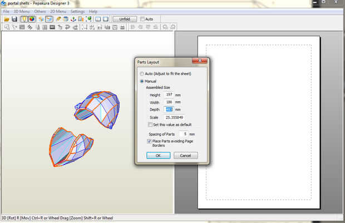The width and height of the screenshot is (345, 223).
Task: Open the 2D Menu
Action: tap(58, 12)
